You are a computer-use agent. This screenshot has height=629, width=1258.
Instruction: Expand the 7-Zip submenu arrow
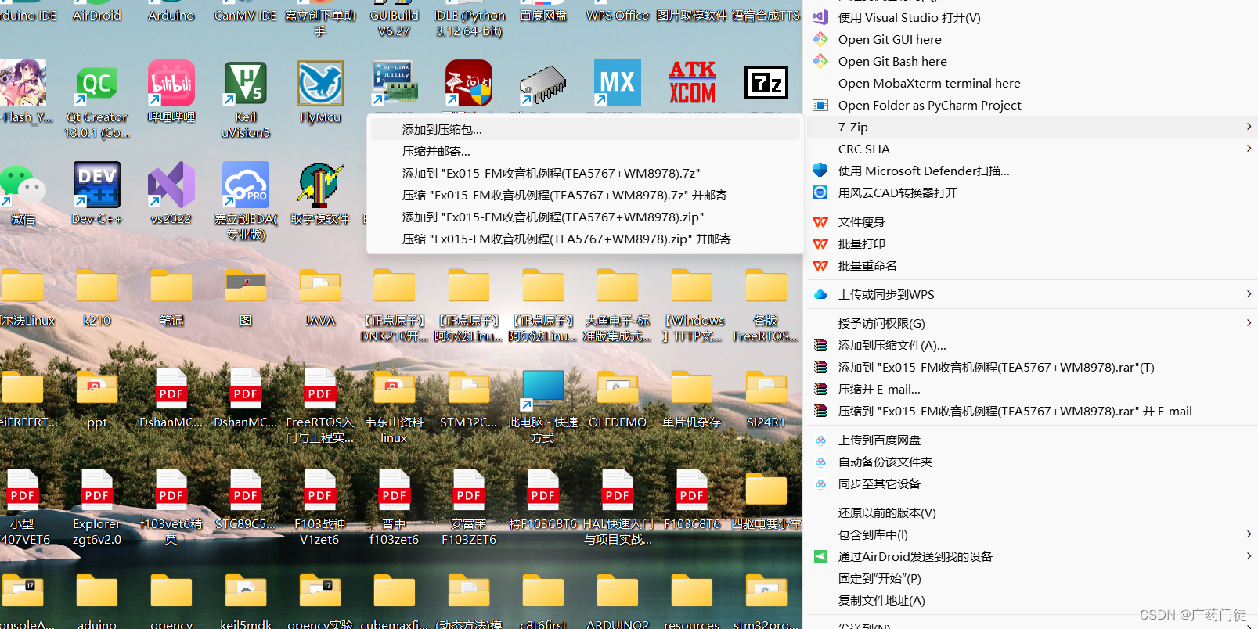point(1249,127)
